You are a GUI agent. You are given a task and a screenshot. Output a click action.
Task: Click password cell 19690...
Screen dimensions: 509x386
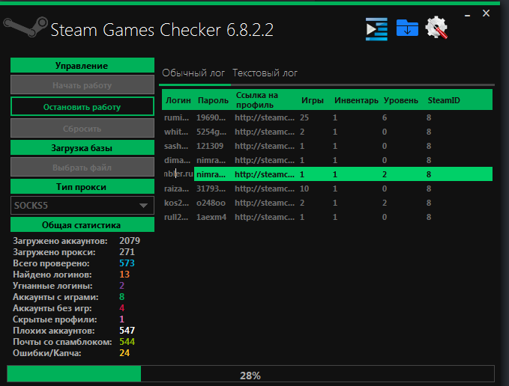tap(211, 117)
